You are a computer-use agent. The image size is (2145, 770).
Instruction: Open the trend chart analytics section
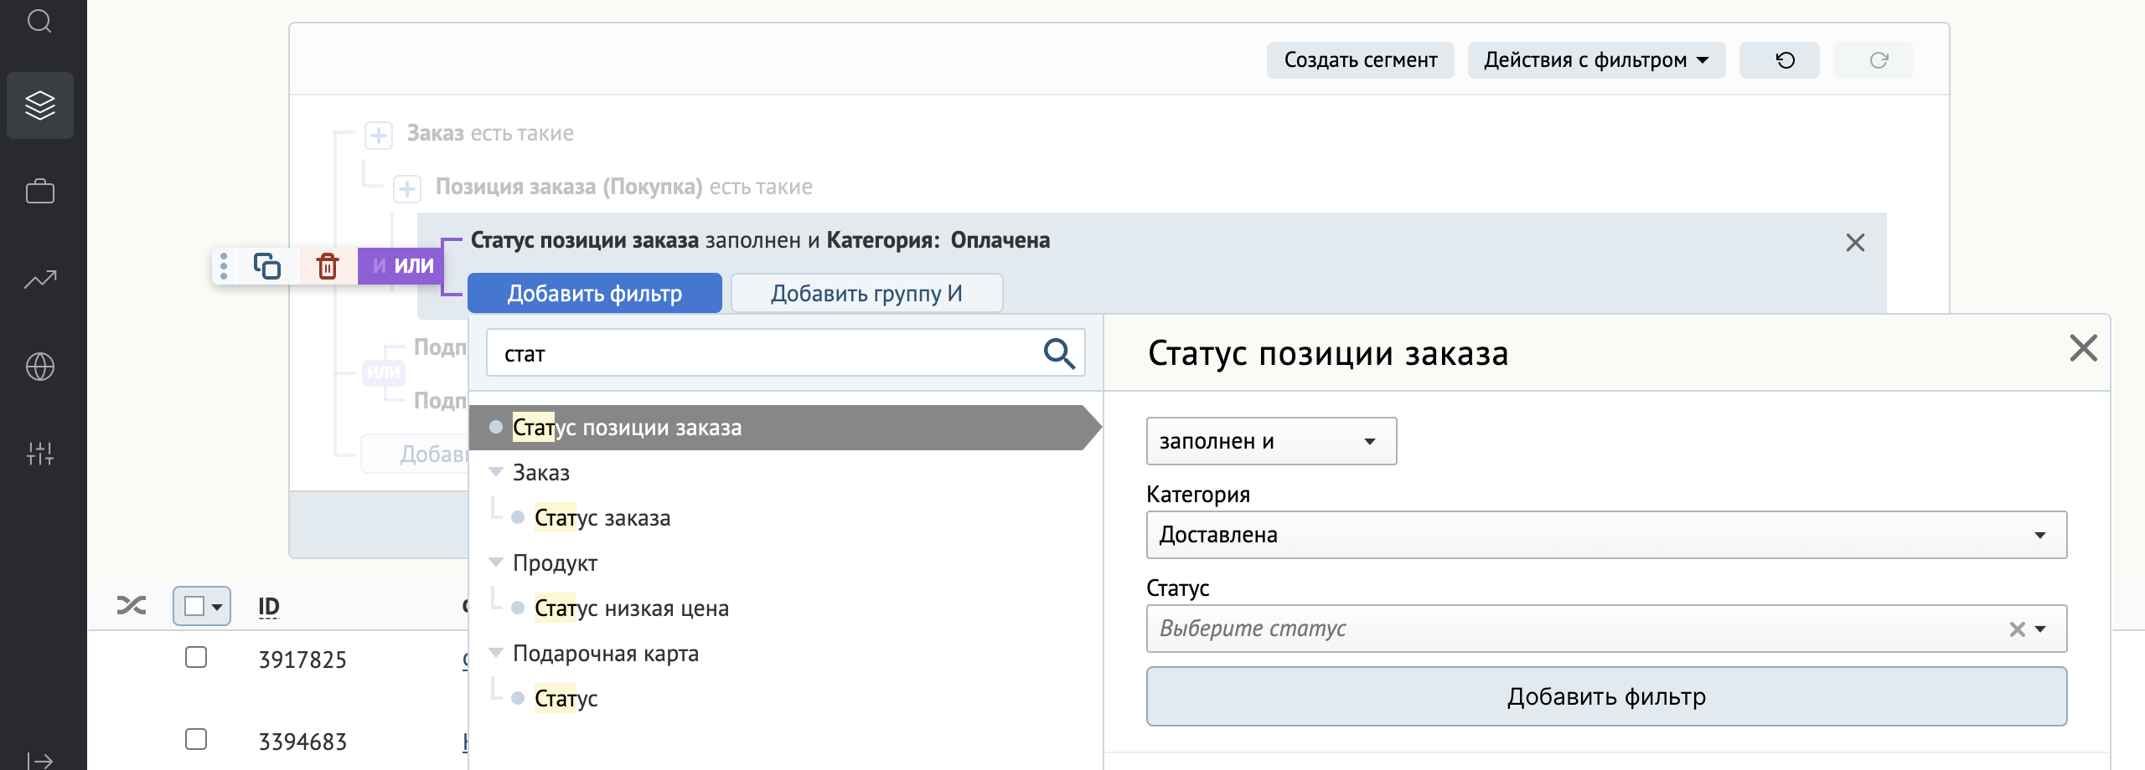[x=39, y=280]
